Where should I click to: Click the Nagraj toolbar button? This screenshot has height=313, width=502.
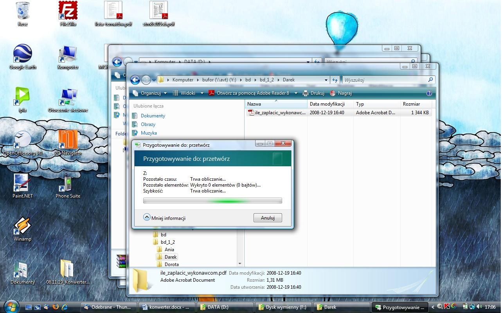pos(341,93)
